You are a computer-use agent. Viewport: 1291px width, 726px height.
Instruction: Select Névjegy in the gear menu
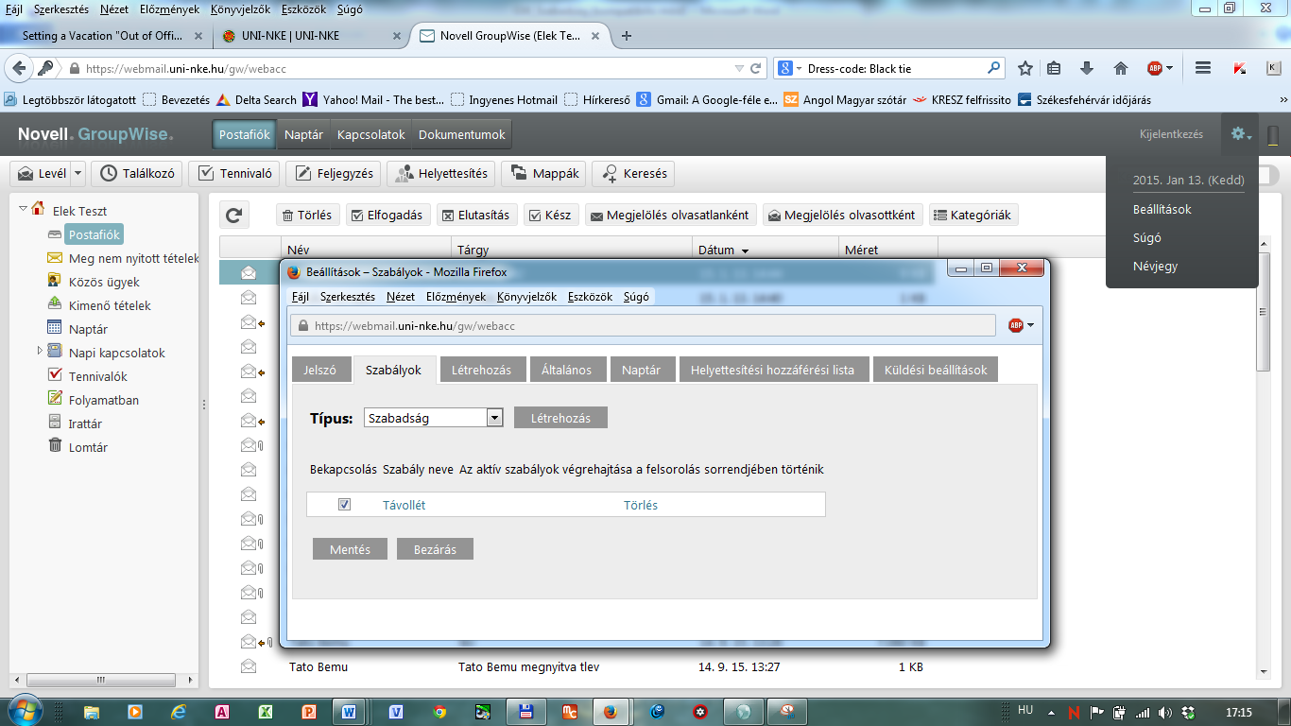1155,266
